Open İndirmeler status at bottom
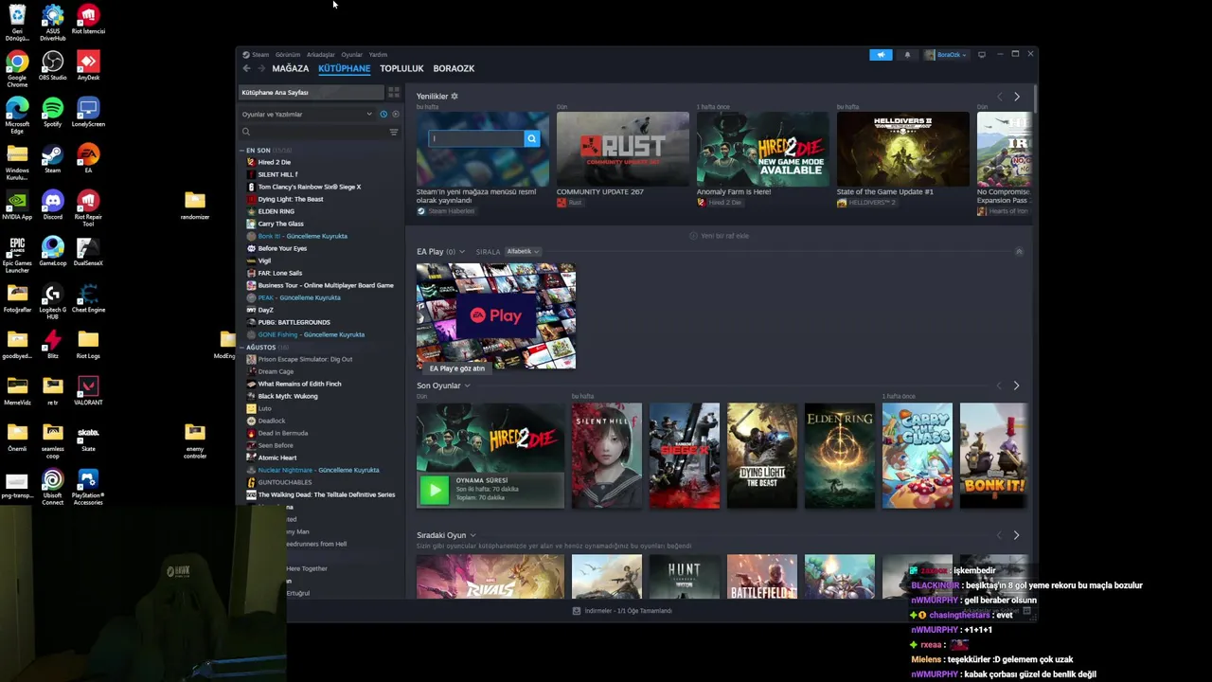 [x=622, y=611]
